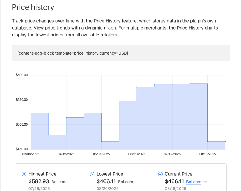Click the chart data point at 06/21/2025 step
241x191 pixels.
click(137, 87)
